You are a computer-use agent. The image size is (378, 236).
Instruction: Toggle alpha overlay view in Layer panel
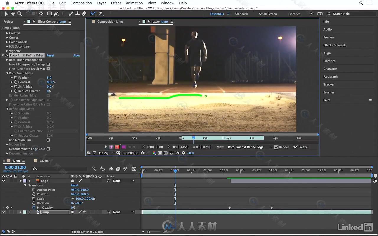117,147
